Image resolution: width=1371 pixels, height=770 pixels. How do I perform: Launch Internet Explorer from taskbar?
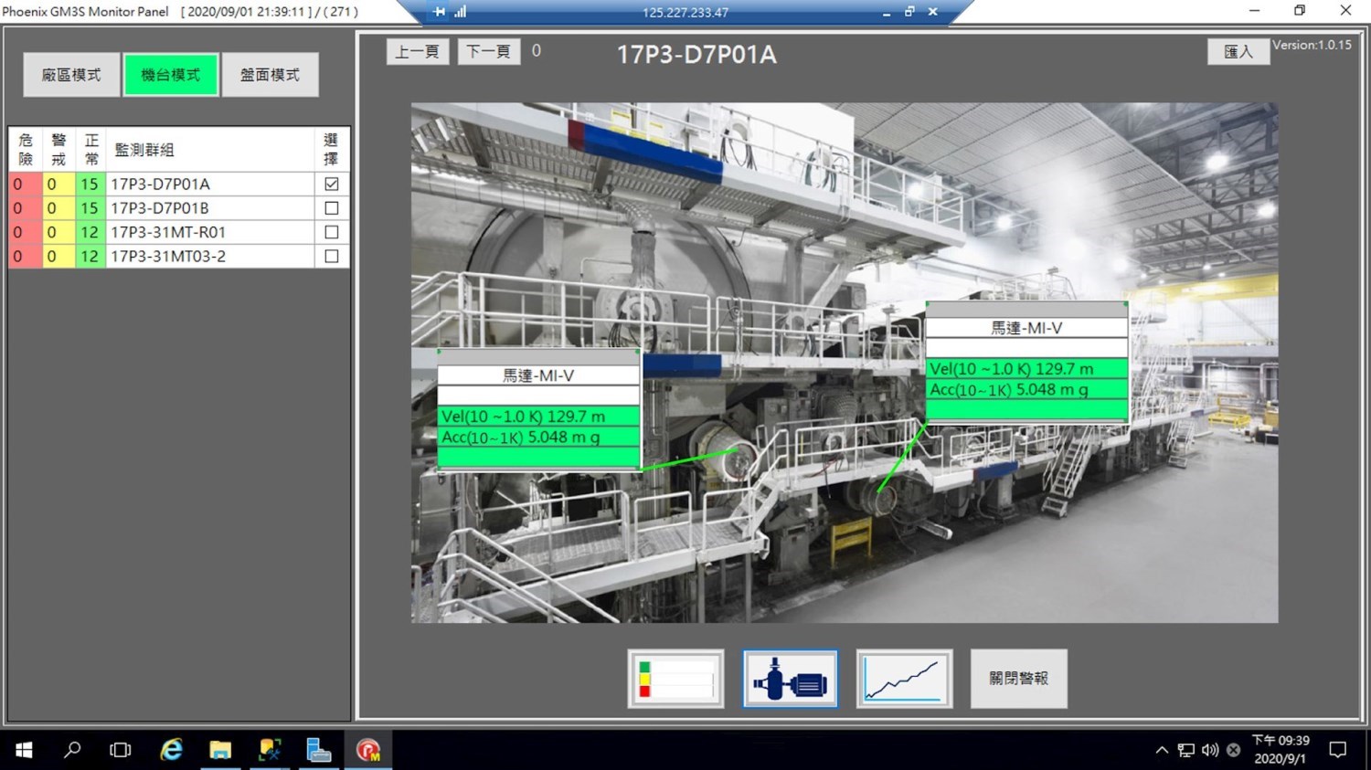tap(171, 750)
